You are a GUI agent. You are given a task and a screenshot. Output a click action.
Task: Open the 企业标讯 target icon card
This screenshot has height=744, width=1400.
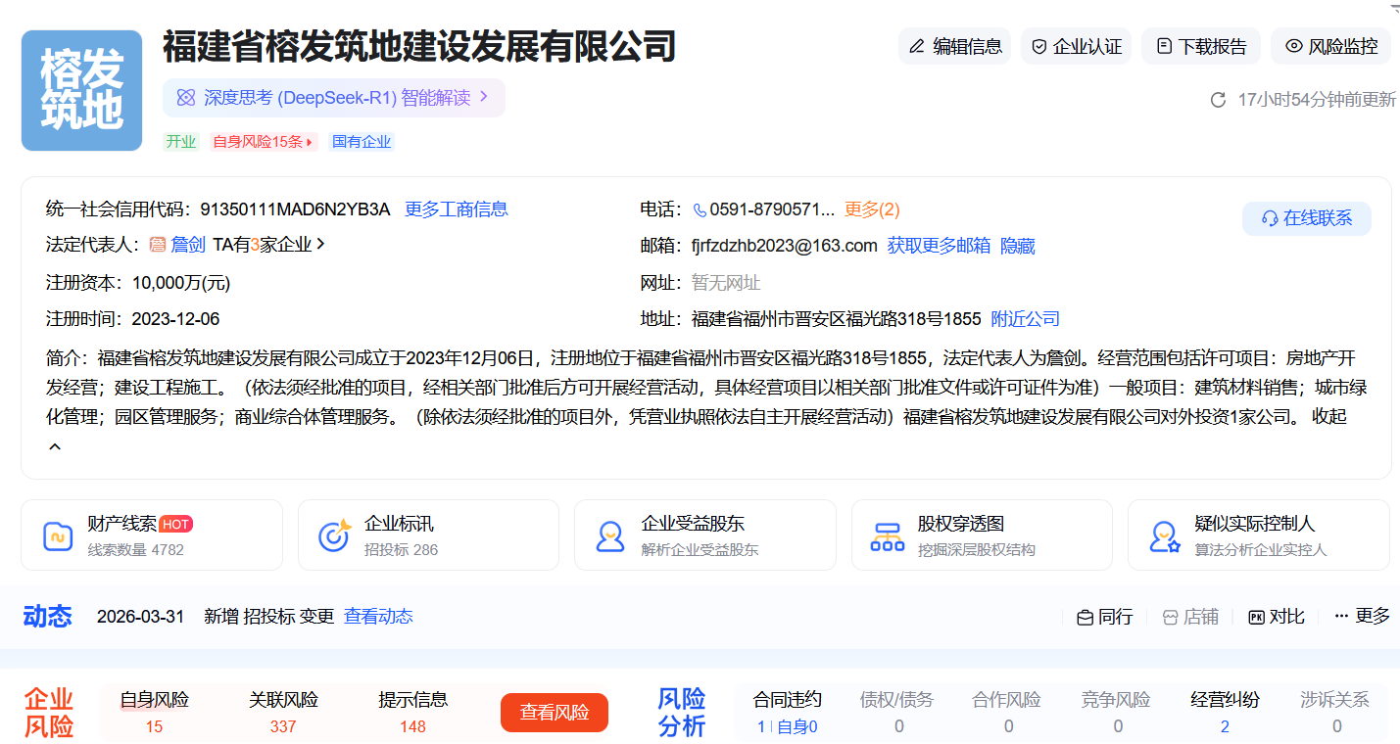point(335,535)
